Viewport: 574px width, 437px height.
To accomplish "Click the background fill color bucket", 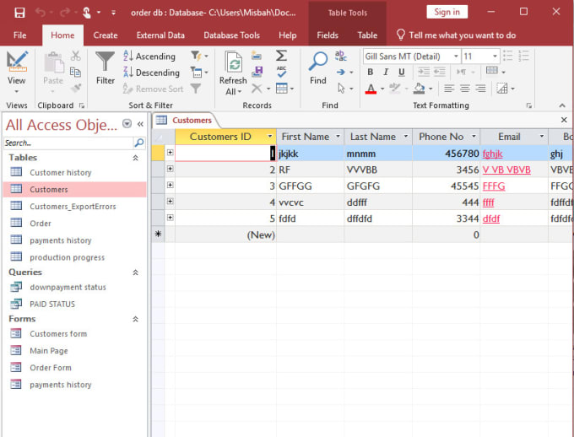I will coord(420,89).
